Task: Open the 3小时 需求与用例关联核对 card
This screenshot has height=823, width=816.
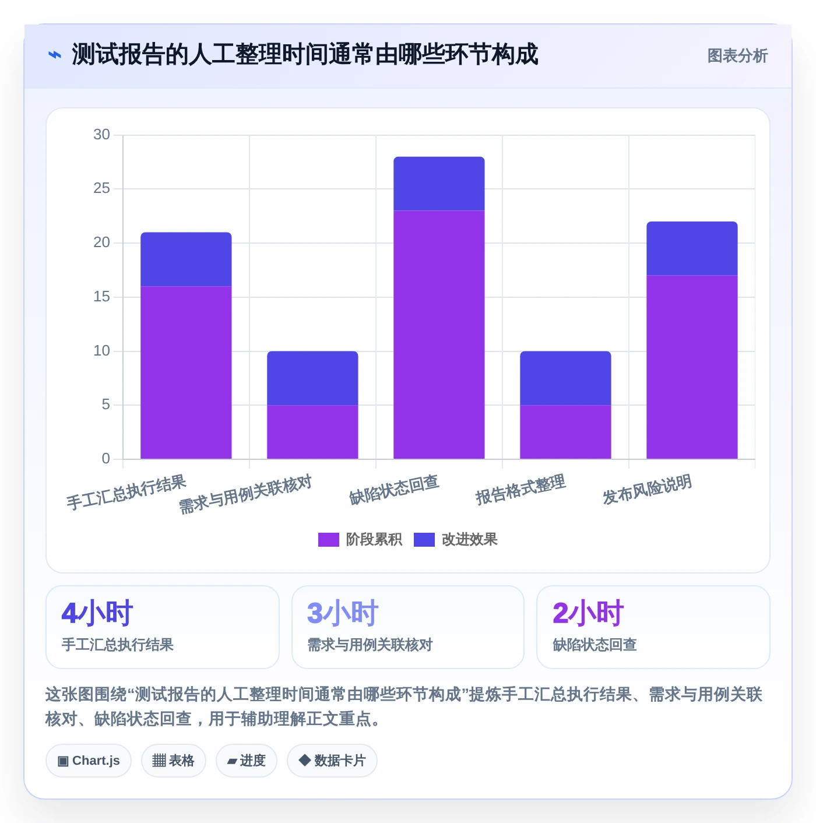Action: tap(408, 627)
